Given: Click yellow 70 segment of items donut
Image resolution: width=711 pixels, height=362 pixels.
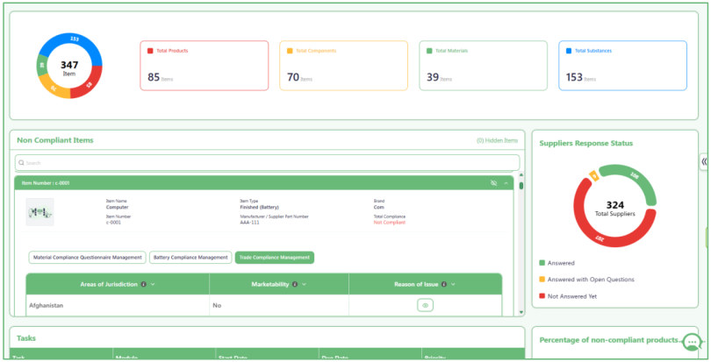Looking at the screenshot, I should pos(53,89).
